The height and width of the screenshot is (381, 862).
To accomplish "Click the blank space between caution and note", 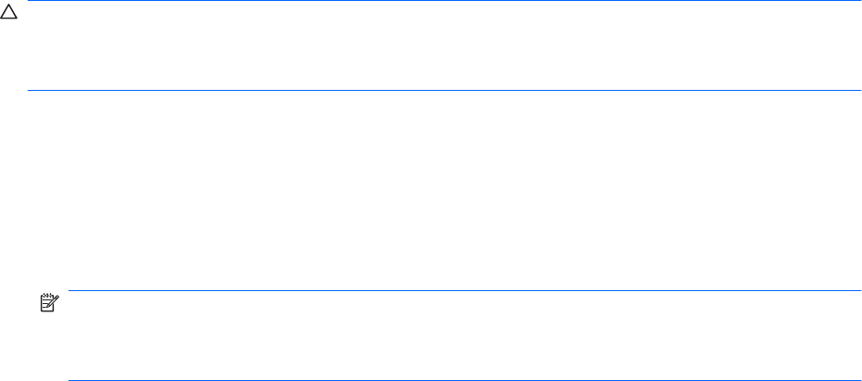I will point(445,190).
